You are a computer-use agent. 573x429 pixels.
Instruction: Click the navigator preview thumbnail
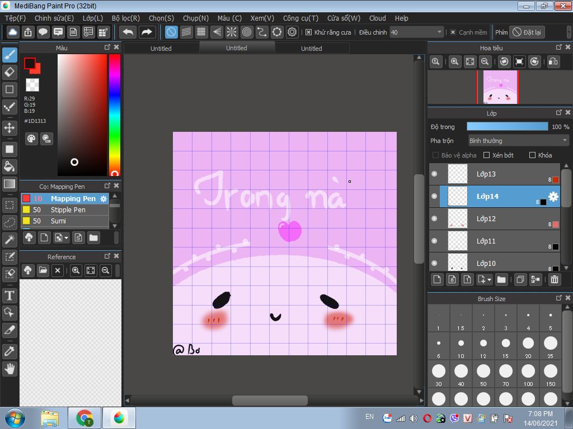[500, 87]
